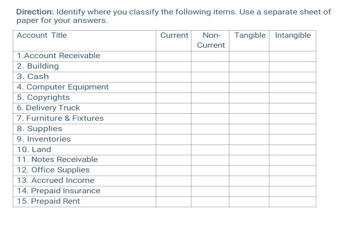Viewport: 339px width, 229px height.
Task: Click the Tangible cell for Delivery Truck
Action: (x=249, y=108)
